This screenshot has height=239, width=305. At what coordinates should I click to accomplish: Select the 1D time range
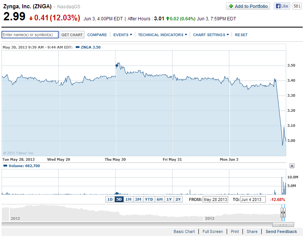click(110, 199)
